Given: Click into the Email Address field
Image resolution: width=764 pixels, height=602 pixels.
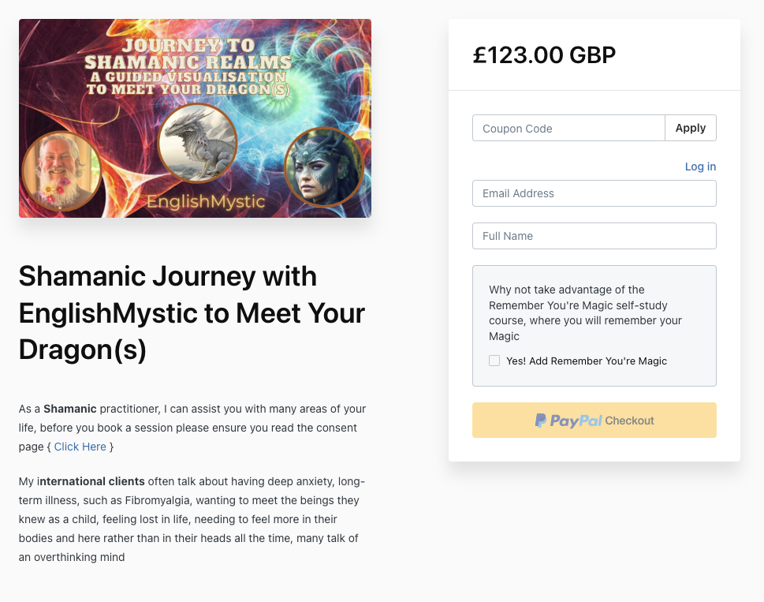Looking at the screenshot, I should (594, 193).
